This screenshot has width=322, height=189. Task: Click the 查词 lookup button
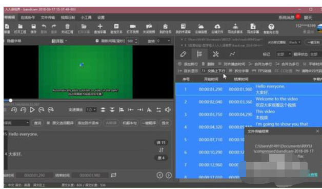(37, 123)
